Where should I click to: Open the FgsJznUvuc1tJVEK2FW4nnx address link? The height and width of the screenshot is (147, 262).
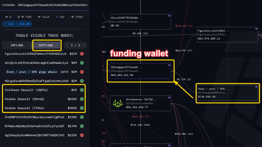coord(36,54)
